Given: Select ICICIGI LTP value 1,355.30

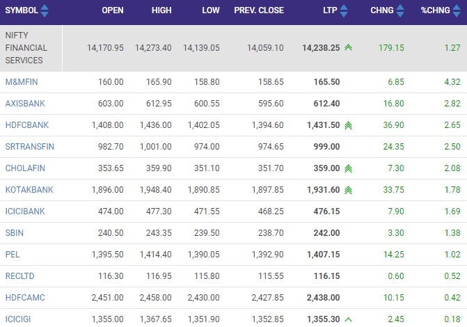Looking at the screenshot, I should (324, 319).
